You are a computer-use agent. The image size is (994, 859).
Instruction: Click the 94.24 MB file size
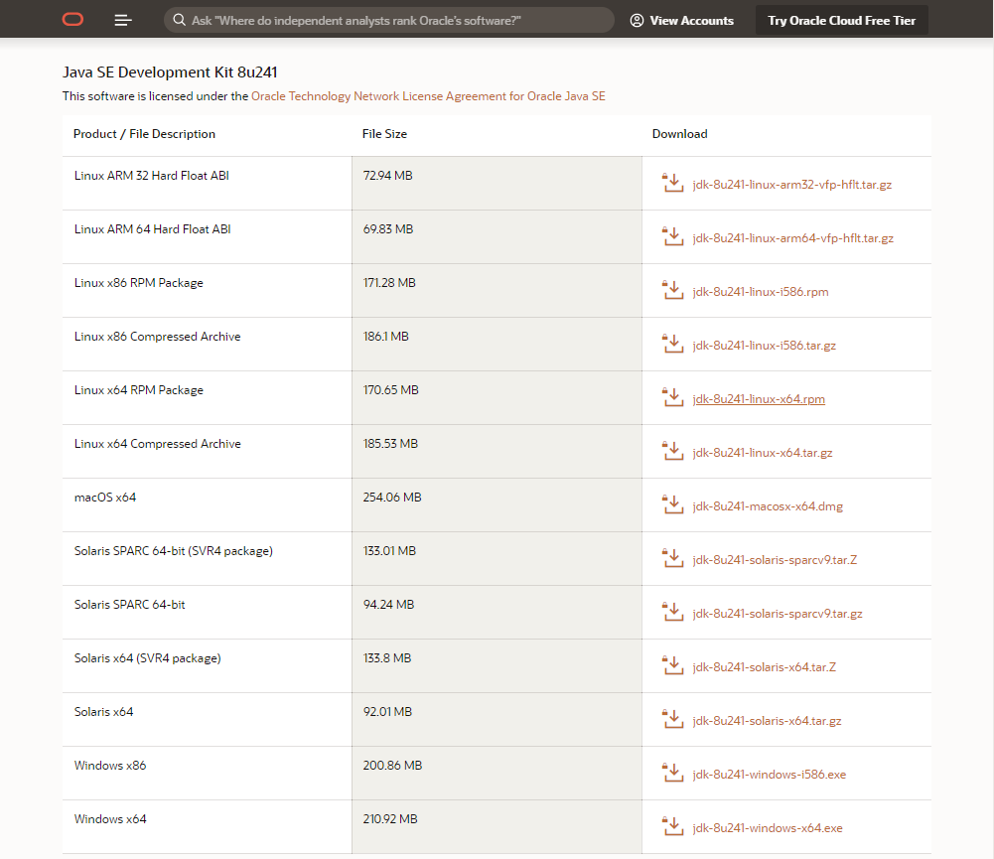388,605
